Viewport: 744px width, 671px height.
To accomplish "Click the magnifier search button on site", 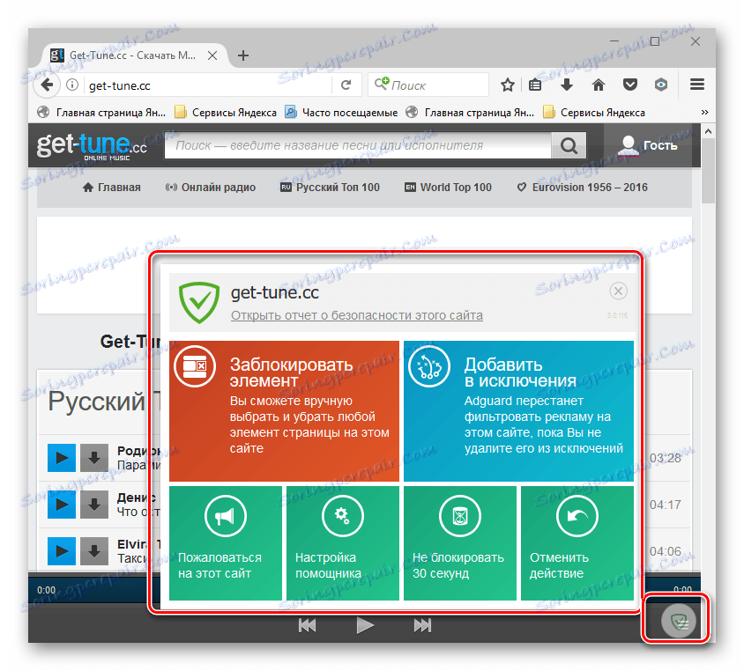I will tap(569, 145).
